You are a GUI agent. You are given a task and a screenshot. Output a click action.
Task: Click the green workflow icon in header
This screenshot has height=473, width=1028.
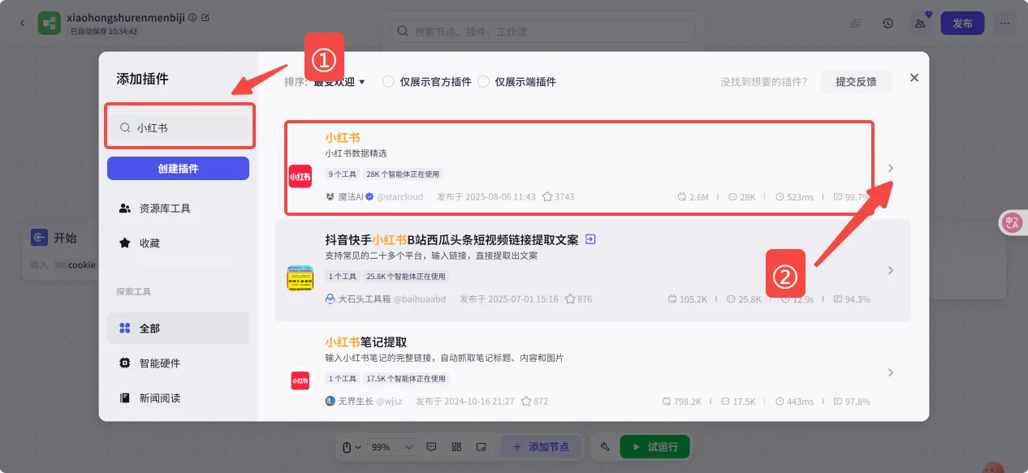click(x=50, y=24)
